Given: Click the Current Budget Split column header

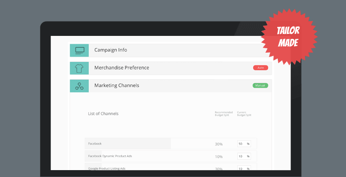Looking at the screenshot, I should (244, 114).
